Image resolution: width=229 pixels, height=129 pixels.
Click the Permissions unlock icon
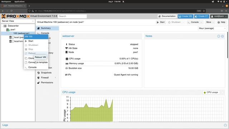(x=38, y=83)
